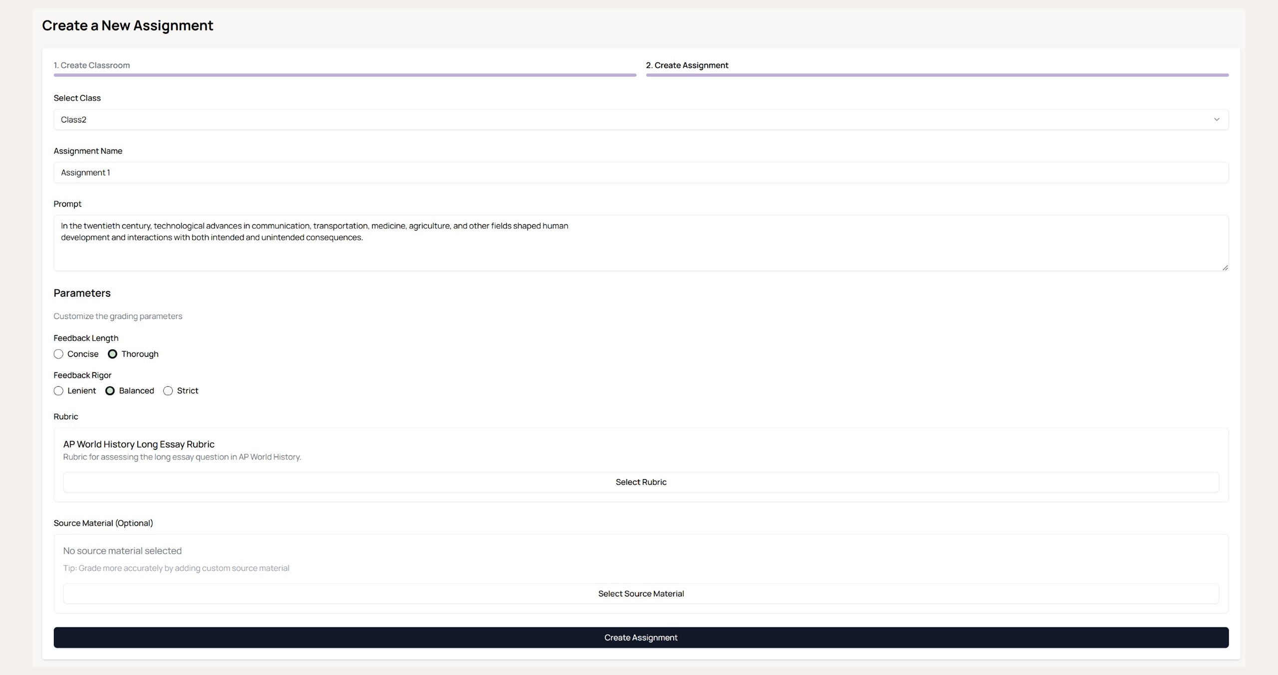The width and height of the screenshot is (1278, 675).
Task: Click the Create Assignment progress bar
Action: [937, 75]
